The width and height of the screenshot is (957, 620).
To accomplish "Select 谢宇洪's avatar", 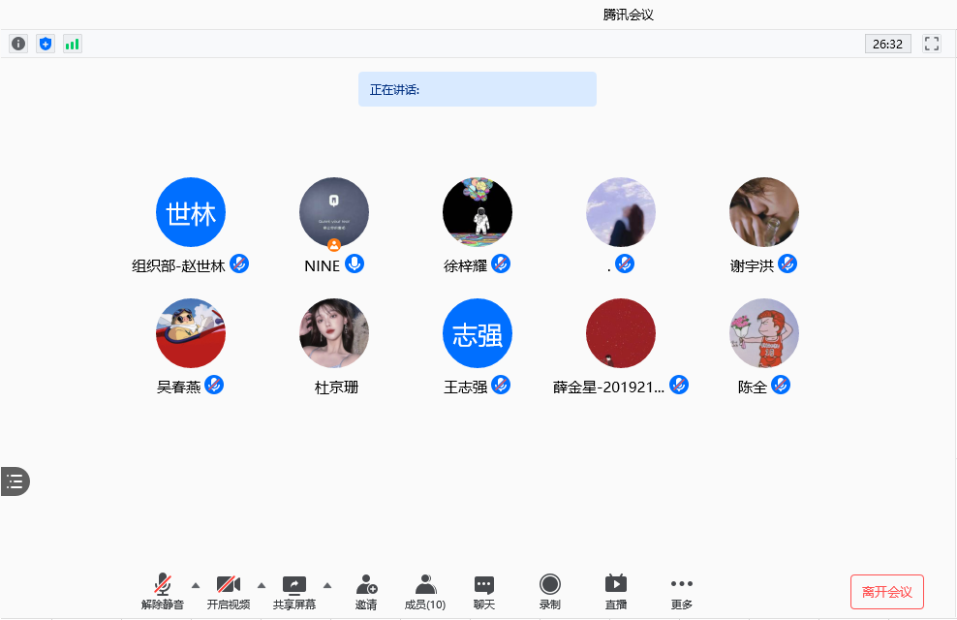I will [x=764, y=212].
